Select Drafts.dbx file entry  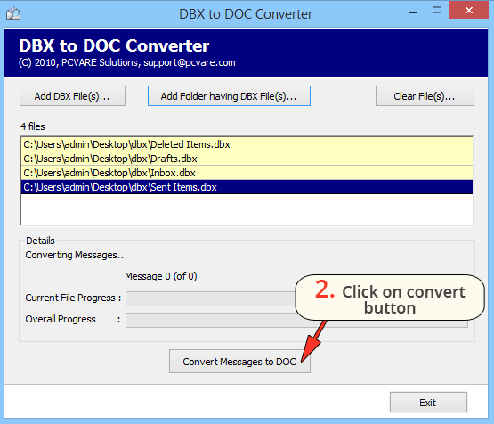(247, 159)
